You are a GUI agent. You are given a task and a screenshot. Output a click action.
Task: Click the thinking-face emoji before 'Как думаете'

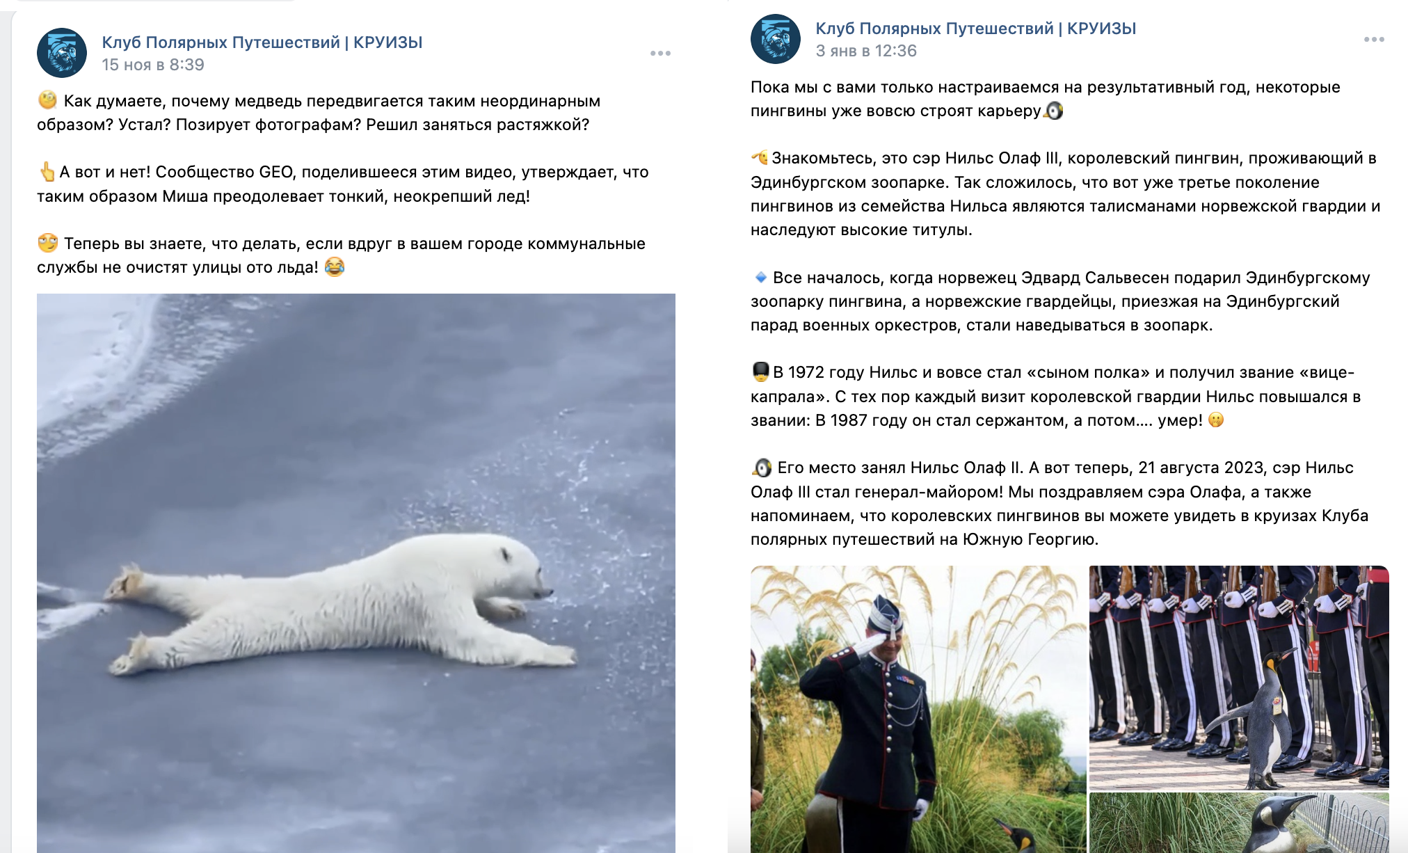[48, 100]
